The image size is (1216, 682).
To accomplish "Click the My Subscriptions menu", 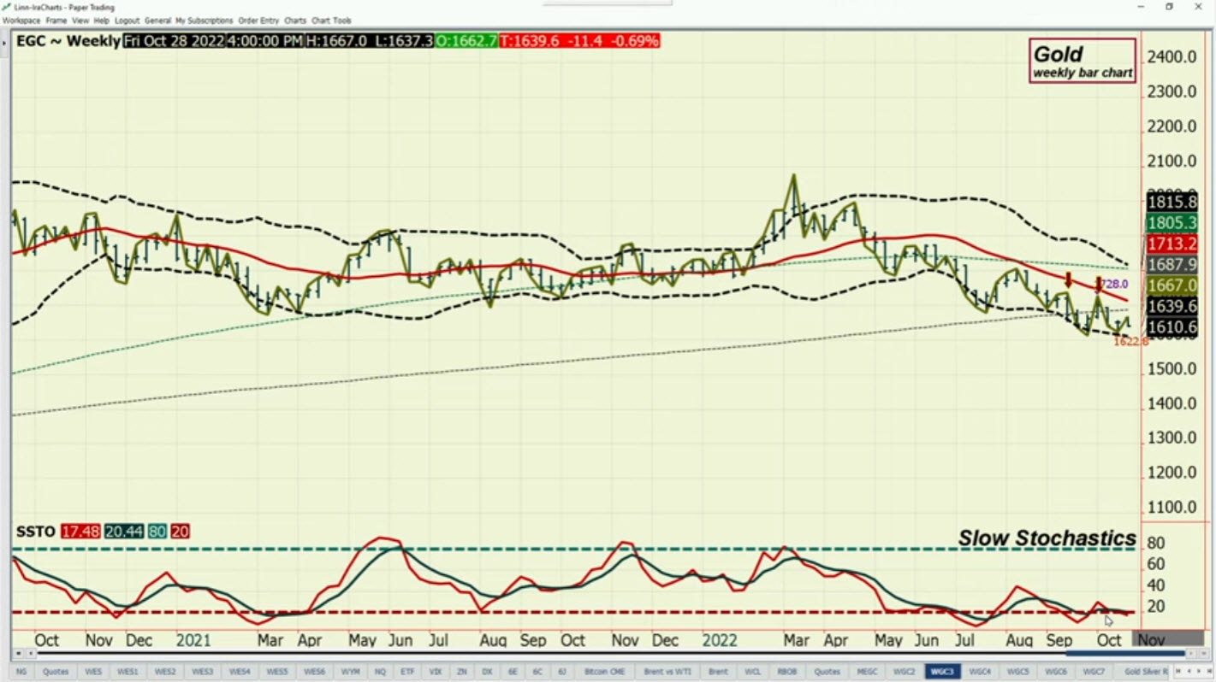I will click(x=204, y=21).
